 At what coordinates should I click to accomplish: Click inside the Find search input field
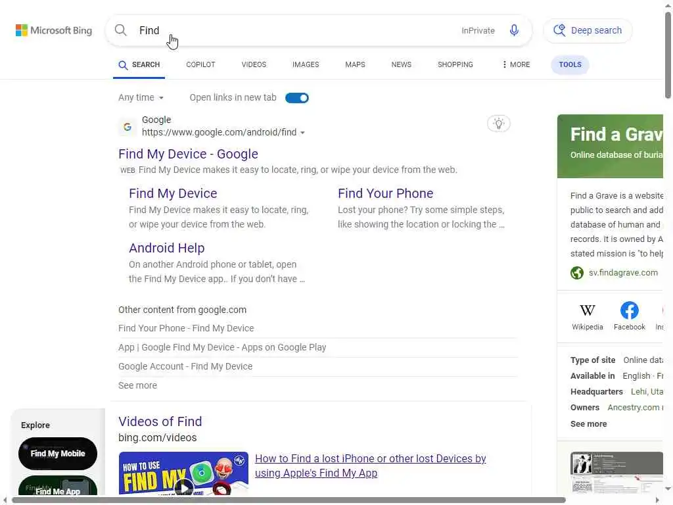296,30
